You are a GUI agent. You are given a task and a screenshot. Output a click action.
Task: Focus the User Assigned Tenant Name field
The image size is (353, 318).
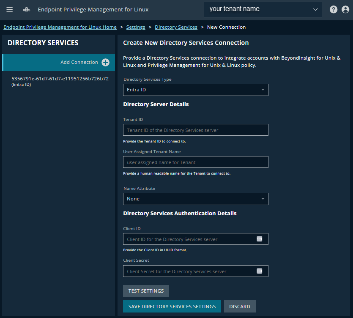(x=196, y=162)
